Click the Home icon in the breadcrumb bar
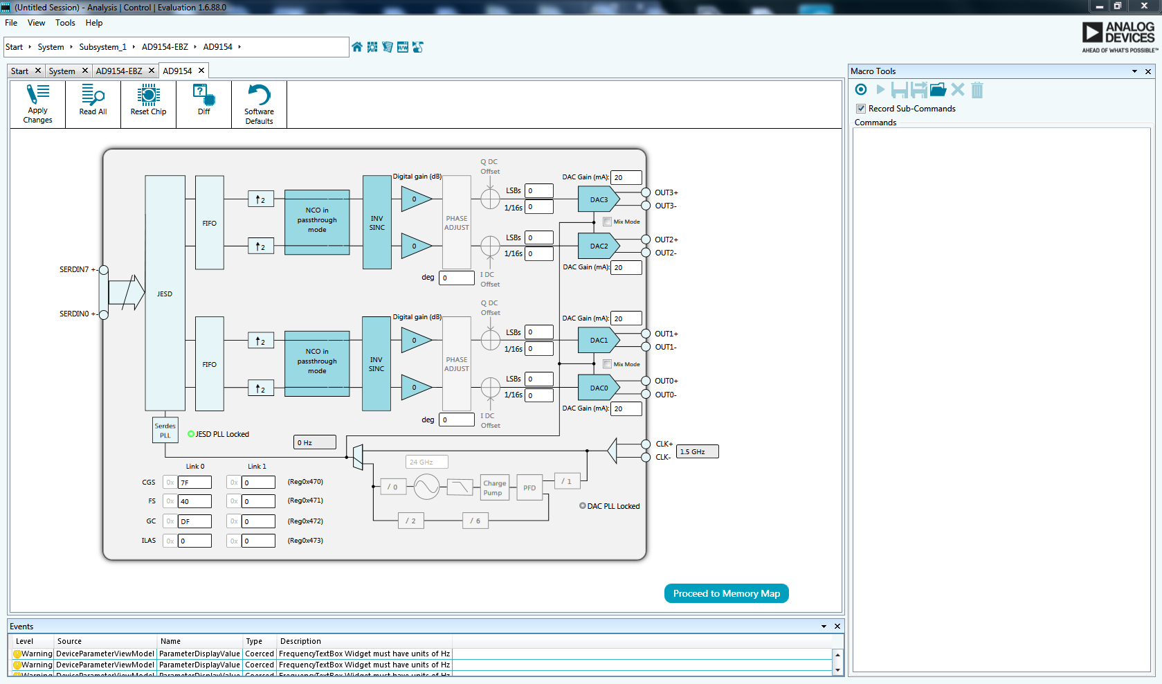The image size is (1162, 684). coord(356,47)
